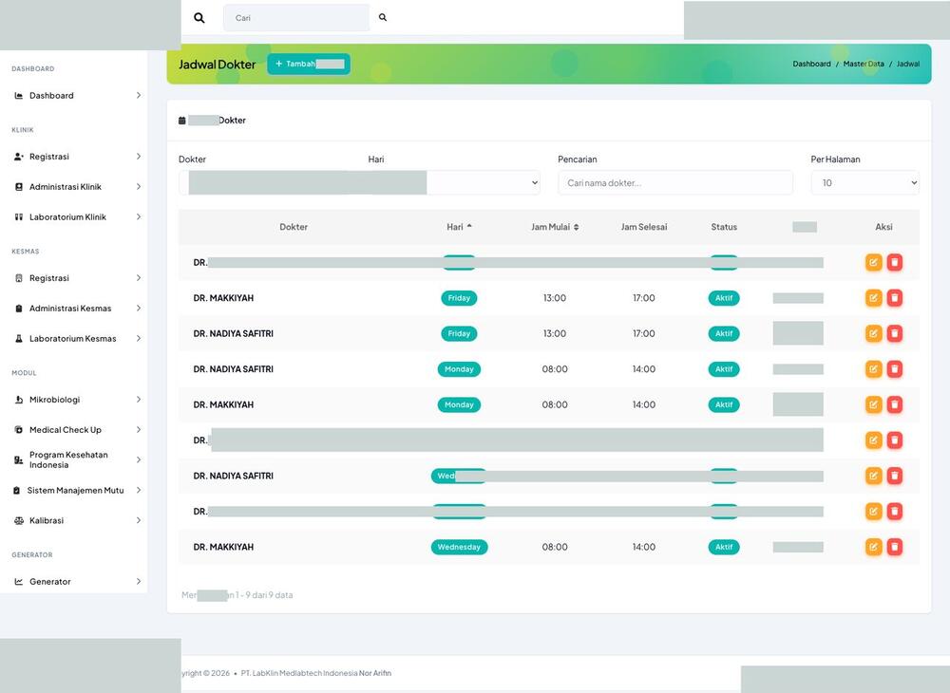Sort table by Hari column arrow

[469, 226]
